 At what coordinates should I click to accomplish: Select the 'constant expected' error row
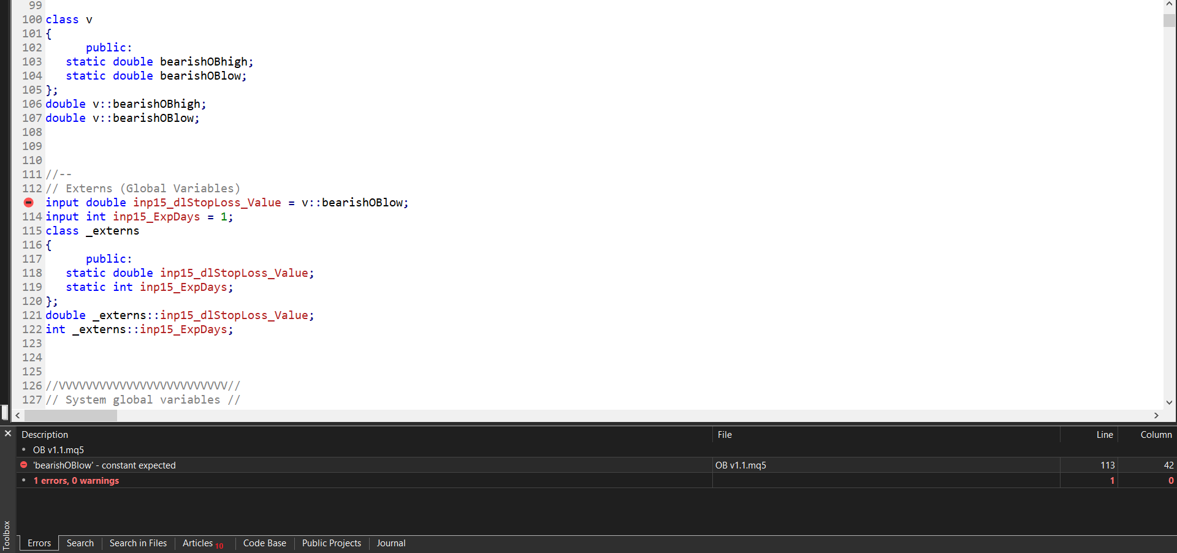(596, 465)
